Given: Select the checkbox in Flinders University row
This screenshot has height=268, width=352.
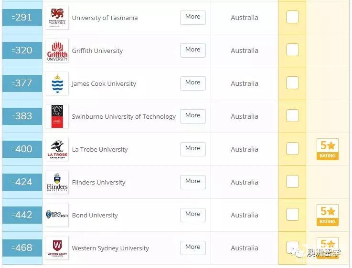Looking at the screenshot, I should pyautogui.click(x=292, y=181).
